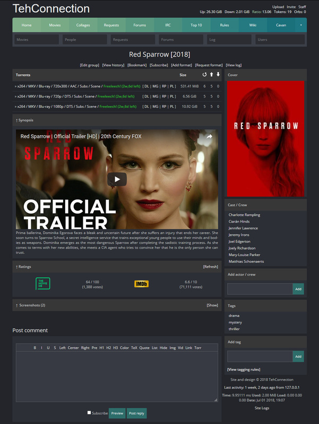Click the Preview button
Screen dimensions: 319x424
coord(117,413)
